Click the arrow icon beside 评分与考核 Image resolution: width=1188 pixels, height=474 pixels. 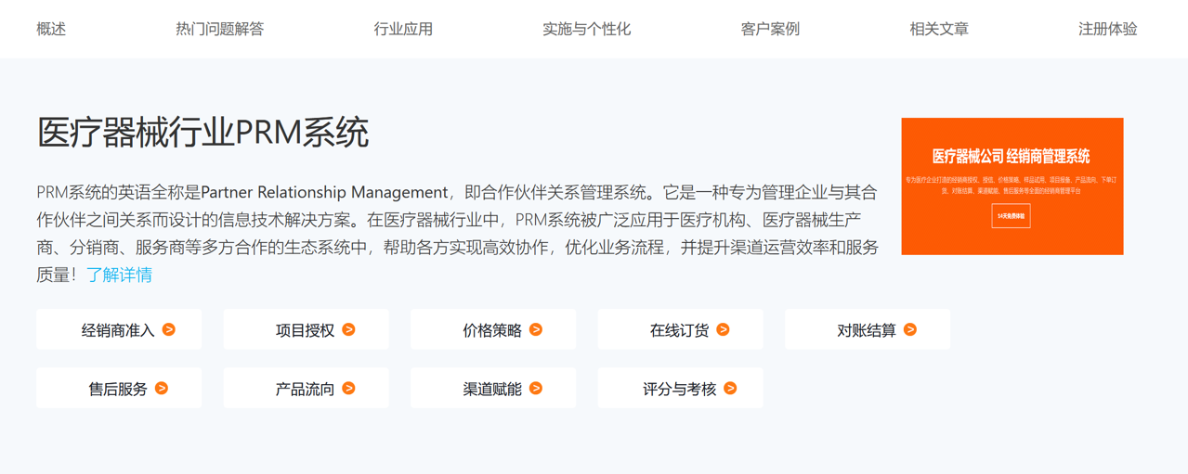click(x=730, y=389)
